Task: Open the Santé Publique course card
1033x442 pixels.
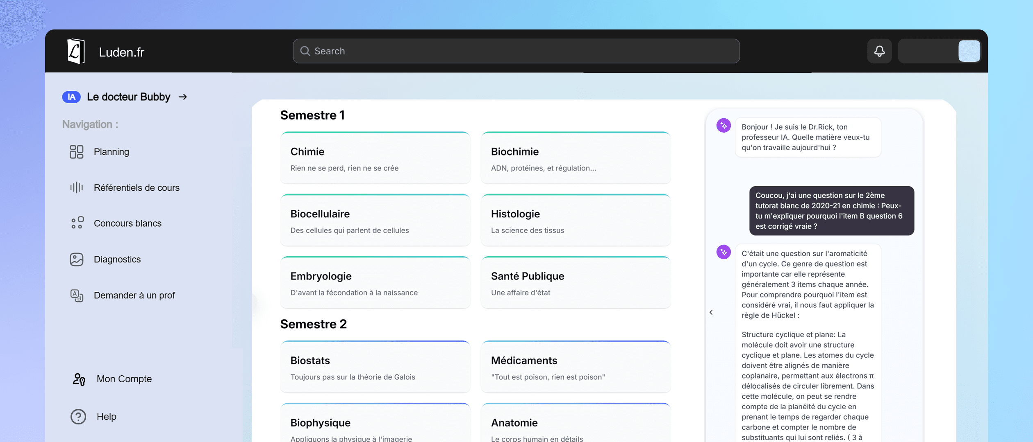Action: pos(576,282)
